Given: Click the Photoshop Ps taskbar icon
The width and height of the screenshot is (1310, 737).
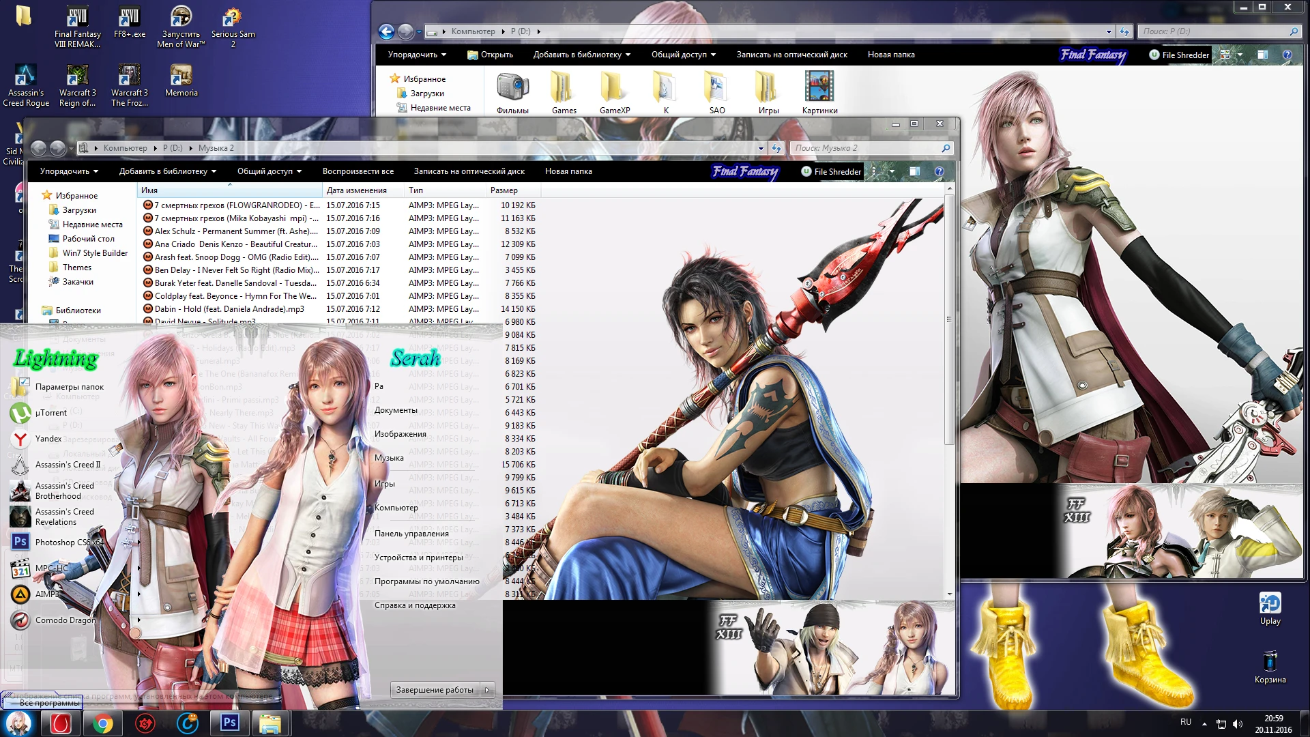Looking at the screenshot, I should 229,723.
